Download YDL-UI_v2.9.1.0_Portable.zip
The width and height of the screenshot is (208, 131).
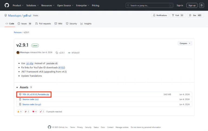35,94
